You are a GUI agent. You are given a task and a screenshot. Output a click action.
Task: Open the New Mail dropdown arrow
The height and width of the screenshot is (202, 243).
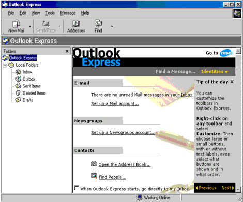click(x=30, y=26)
